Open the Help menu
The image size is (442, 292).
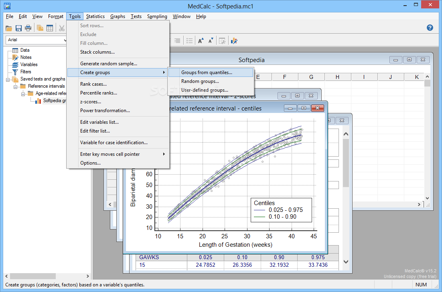[201, 16]
